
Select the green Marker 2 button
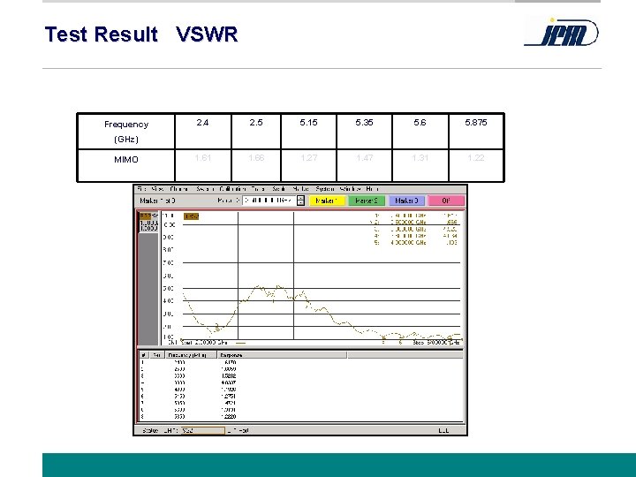(367, 201)
